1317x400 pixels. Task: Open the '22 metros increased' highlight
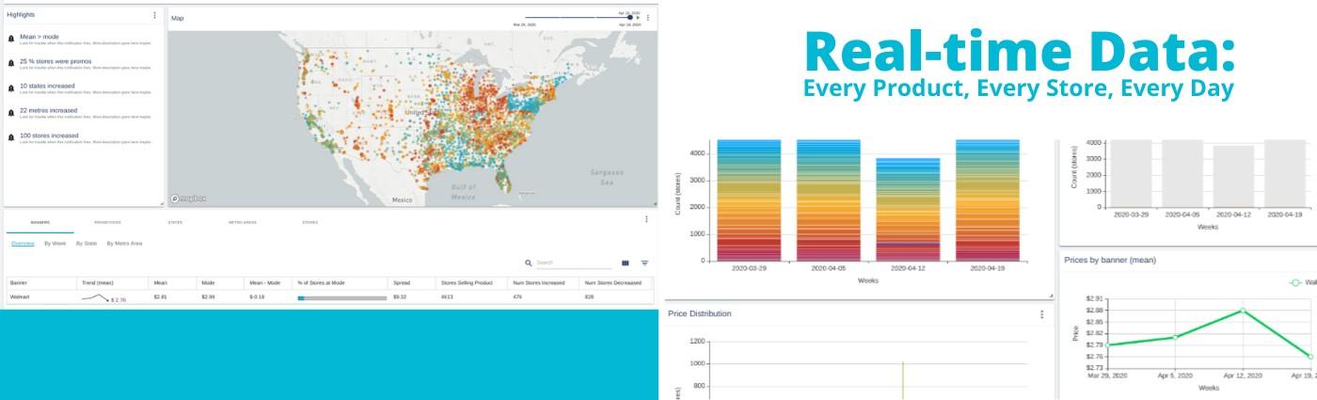click(48, 110)
